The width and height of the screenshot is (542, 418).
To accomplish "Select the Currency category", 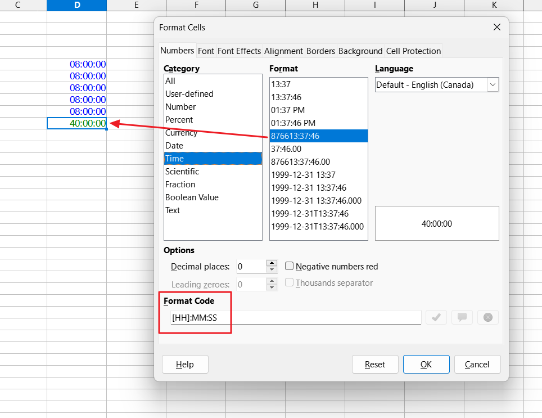I will coord(181,132).
